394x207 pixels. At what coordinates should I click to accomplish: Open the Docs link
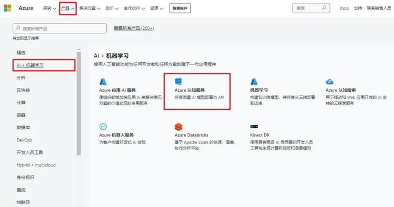click(344, 8)
